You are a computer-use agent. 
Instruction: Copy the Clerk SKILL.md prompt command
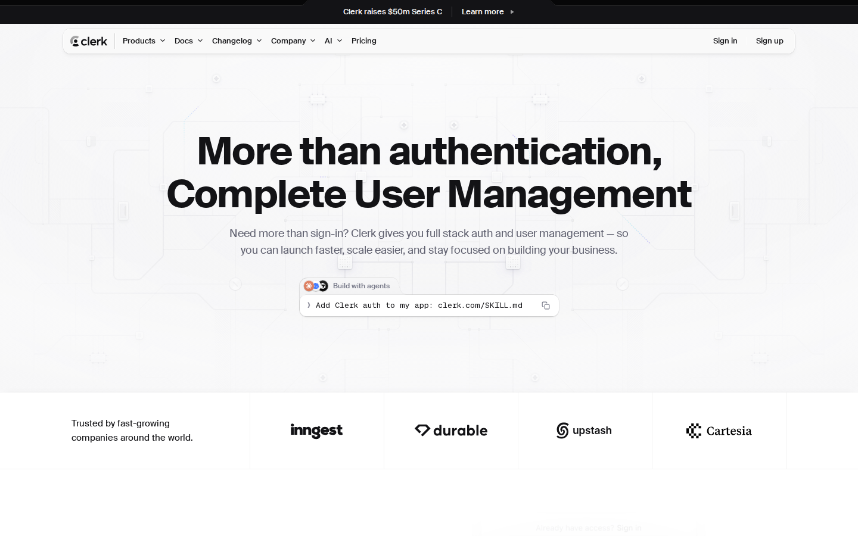click(x=545, y=306)
